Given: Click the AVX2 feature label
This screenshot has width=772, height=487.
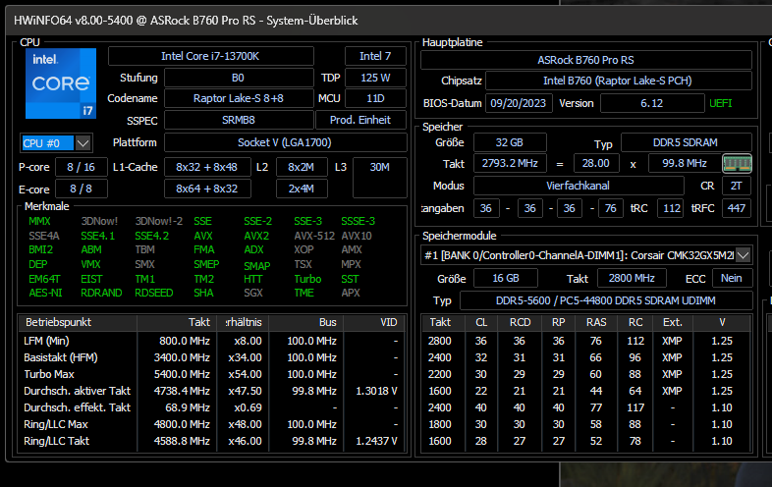Looking at the screenshot, I should [256, 236].
